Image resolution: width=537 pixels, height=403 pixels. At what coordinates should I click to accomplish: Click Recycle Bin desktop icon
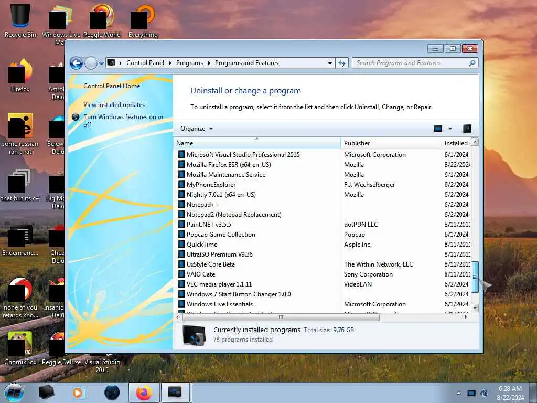(x=20, y=20)
